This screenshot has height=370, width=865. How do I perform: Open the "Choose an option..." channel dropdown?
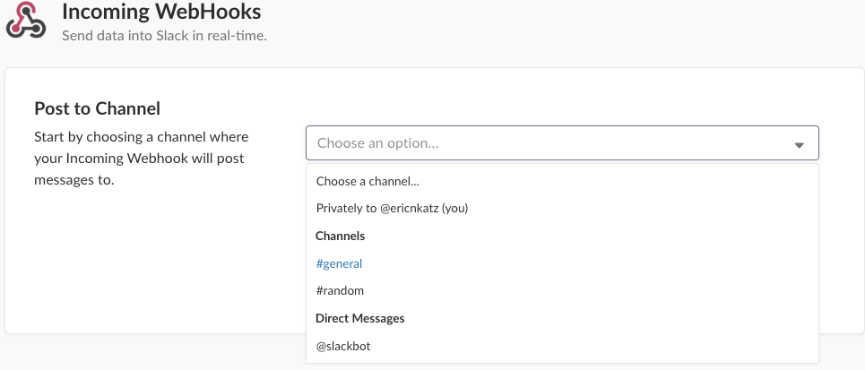click(562, 143)
